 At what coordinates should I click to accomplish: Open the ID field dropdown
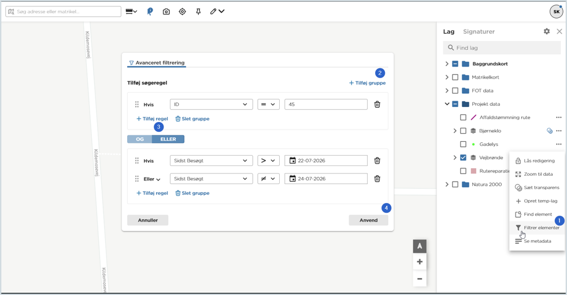pyautogui.click(x=211, y=104)
